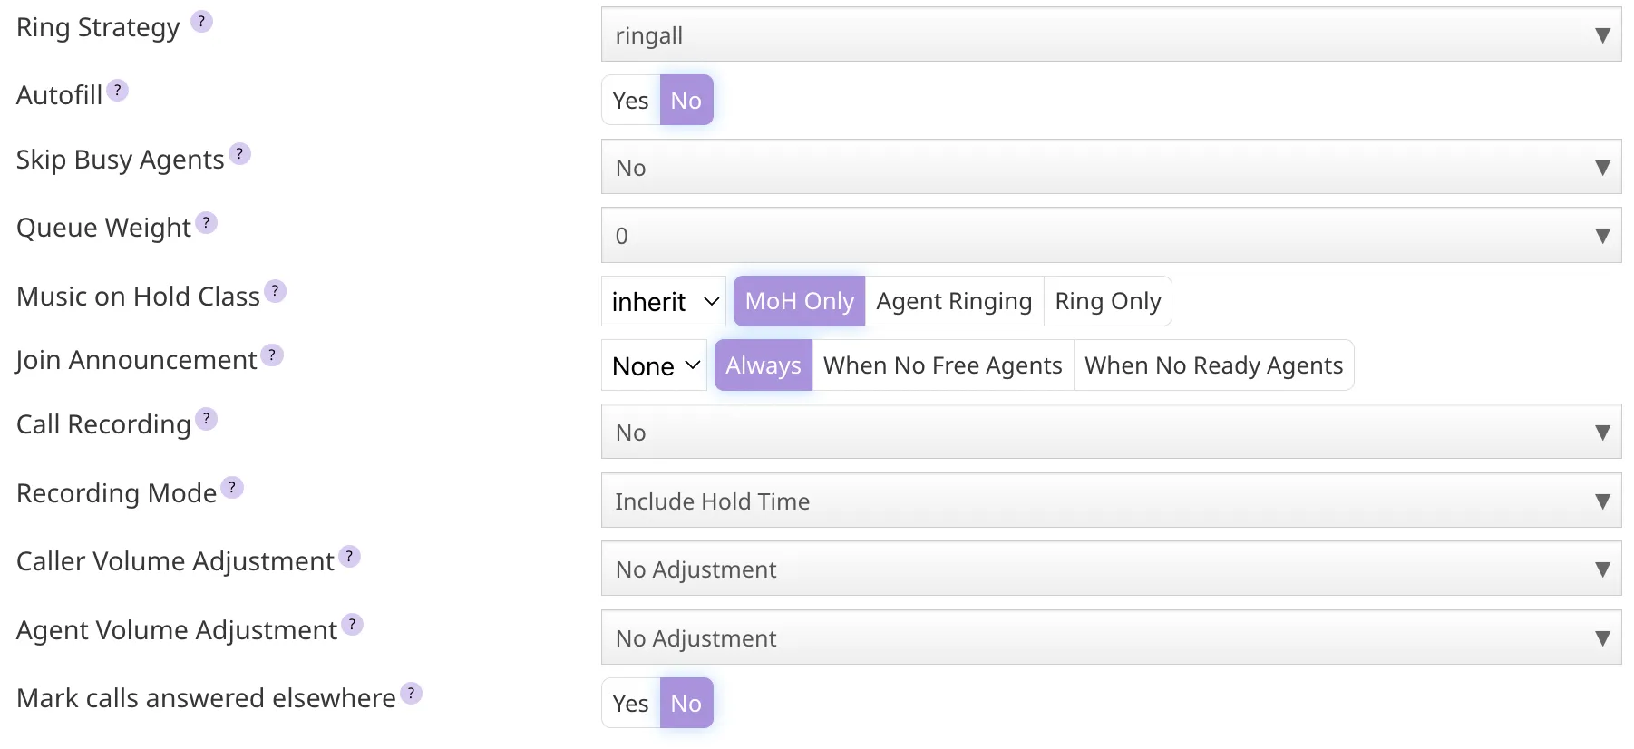Image resolution: width=1634 pixels, height=749 pixels.
Task: Expand the Music on Hold inherit dropdown
Action: pos(664,301)
